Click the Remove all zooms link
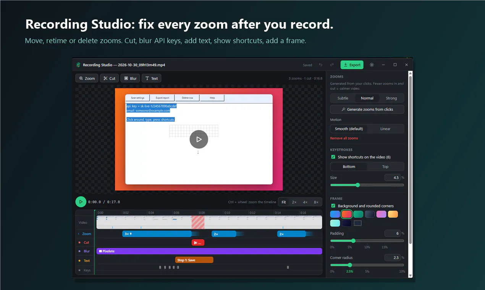The image size is (485, 290). pyautogui.click(x=344, y=138)
